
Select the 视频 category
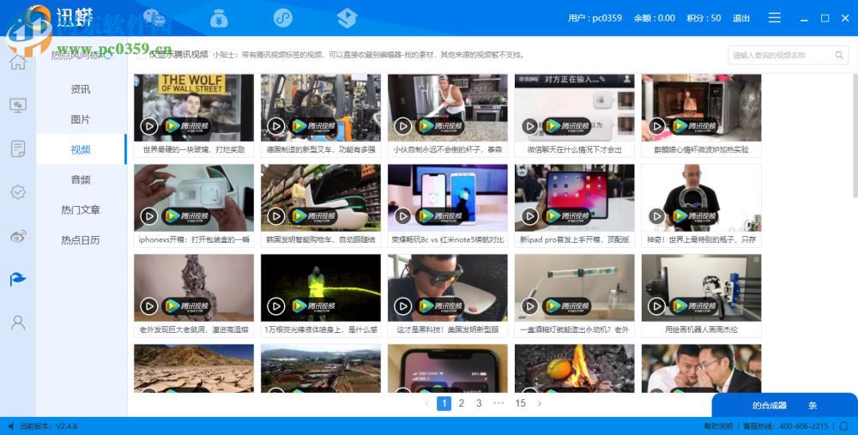[81, 149]
